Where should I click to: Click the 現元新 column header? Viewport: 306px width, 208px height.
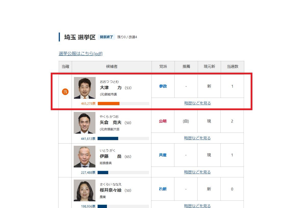tap(209, 67)
